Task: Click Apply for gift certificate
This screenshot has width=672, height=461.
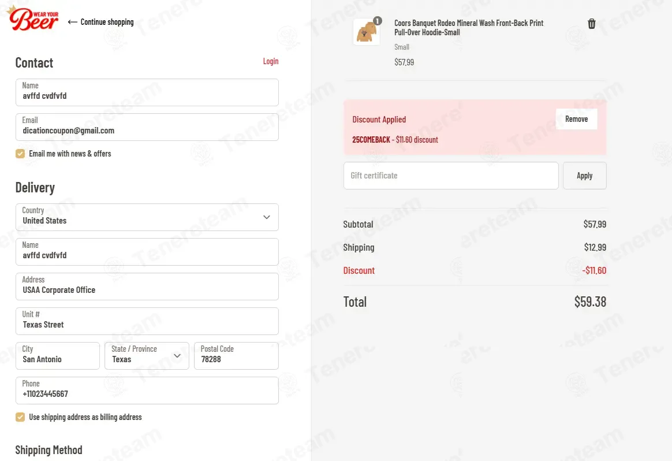Action: 585,176
